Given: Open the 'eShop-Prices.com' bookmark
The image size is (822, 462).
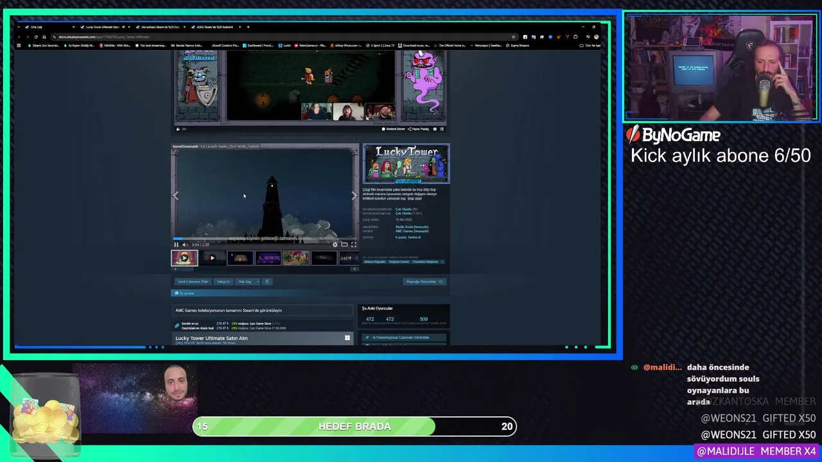Looking at the screenshot, I should click(345, 46).
